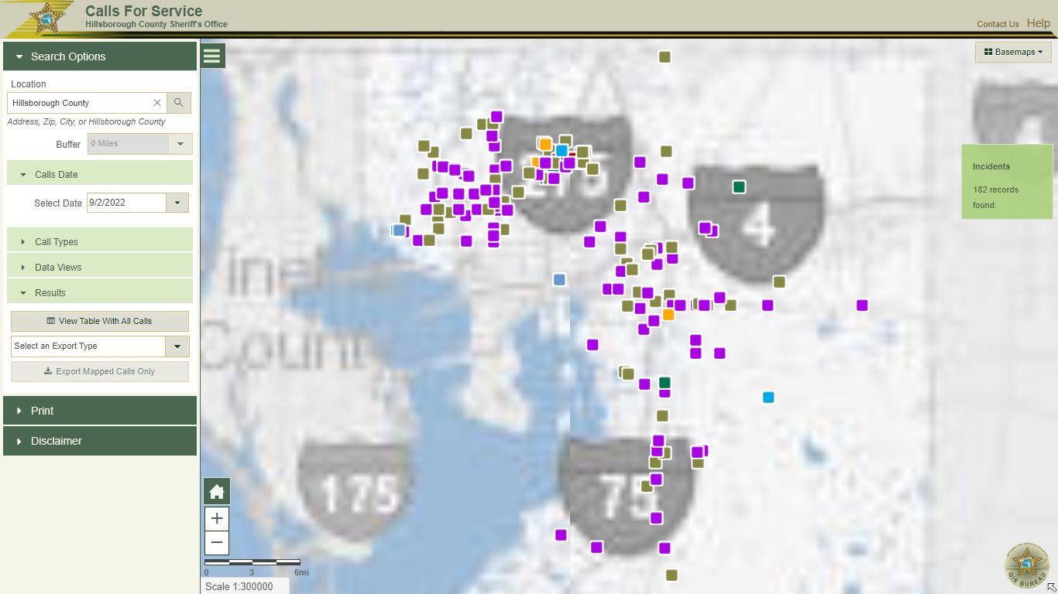Click the Incidents records found panel

1007,182
